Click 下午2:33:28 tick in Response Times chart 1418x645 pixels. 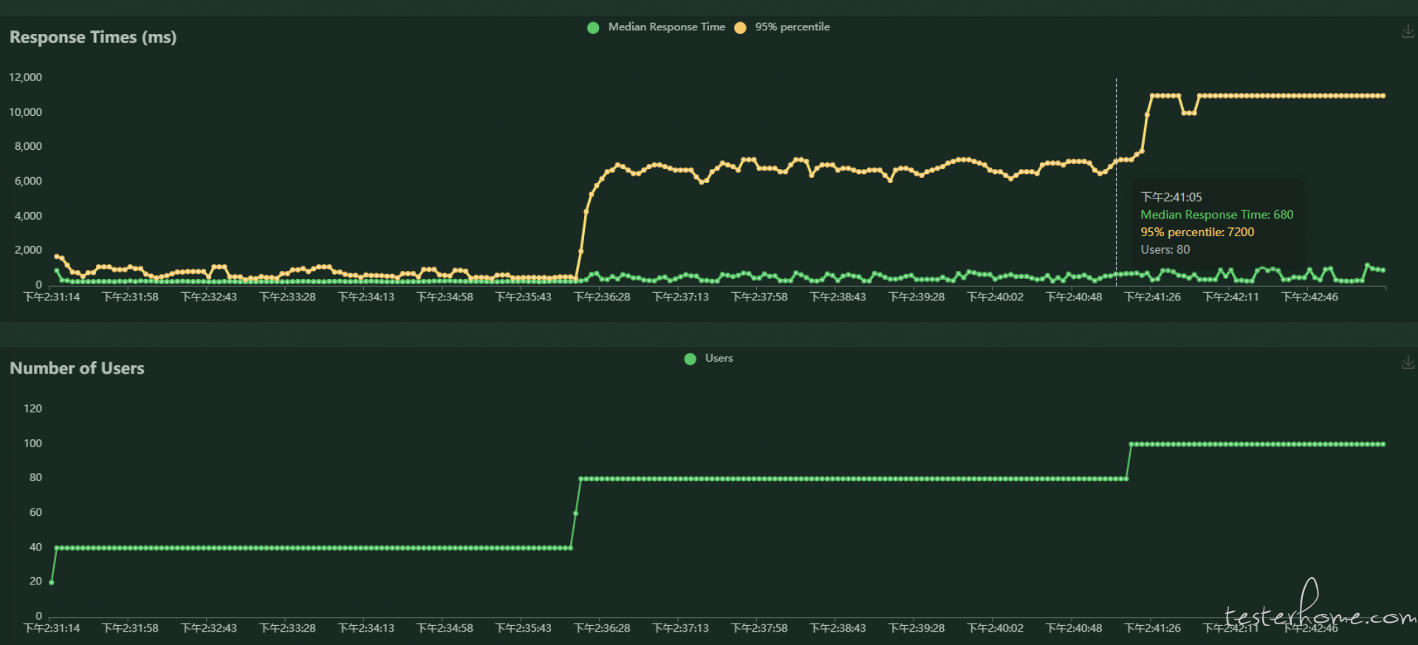coord(287,297)
